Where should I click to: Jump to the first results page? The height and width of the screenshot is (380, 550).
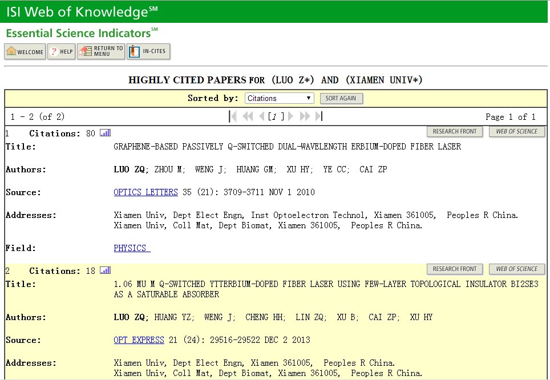click(x=233, y=116)
